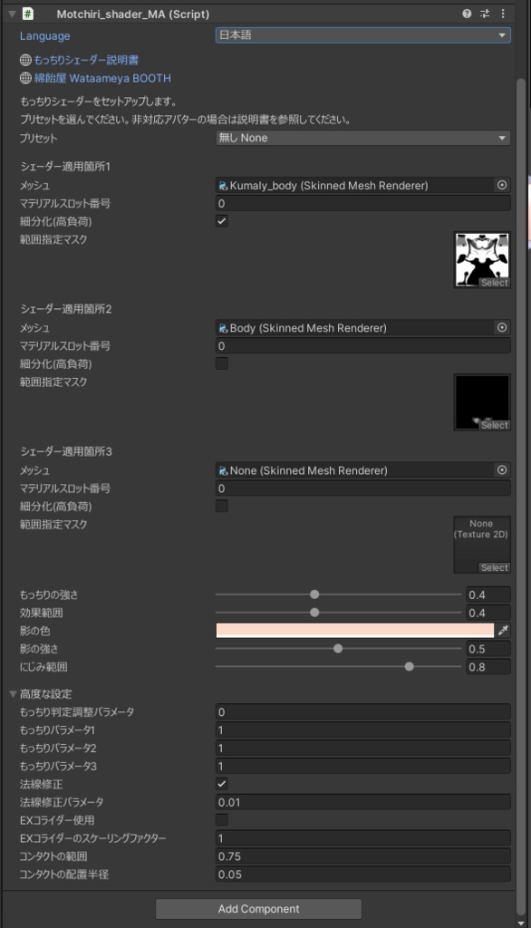Click slot number field in 適用箇所2
The height and width of the screenshot is (928, 531).
tap(362, 346)
